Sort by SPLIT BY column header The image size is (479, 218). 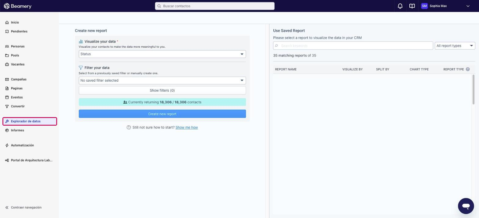[x=382, y=69]
